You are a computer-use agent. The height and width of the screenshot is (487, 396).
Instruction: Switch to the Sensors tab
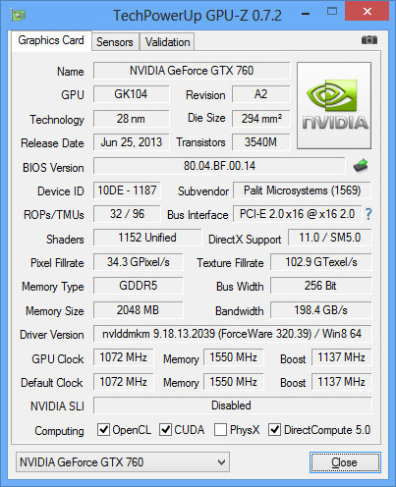click(x=115, y=42)
